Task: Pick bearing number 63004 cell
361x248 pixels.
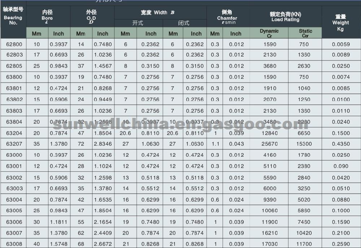Action: 14,200
